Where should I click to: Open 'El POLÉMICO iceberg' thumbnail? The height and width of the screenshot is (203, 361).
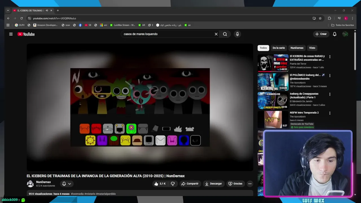click(x=273, y=82)
